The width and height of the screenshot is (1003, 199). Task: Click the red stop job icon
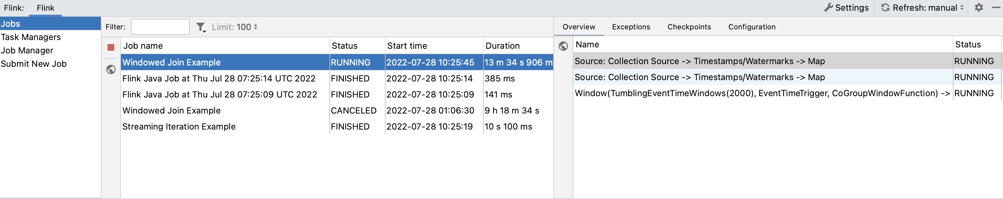click(111, 47)
